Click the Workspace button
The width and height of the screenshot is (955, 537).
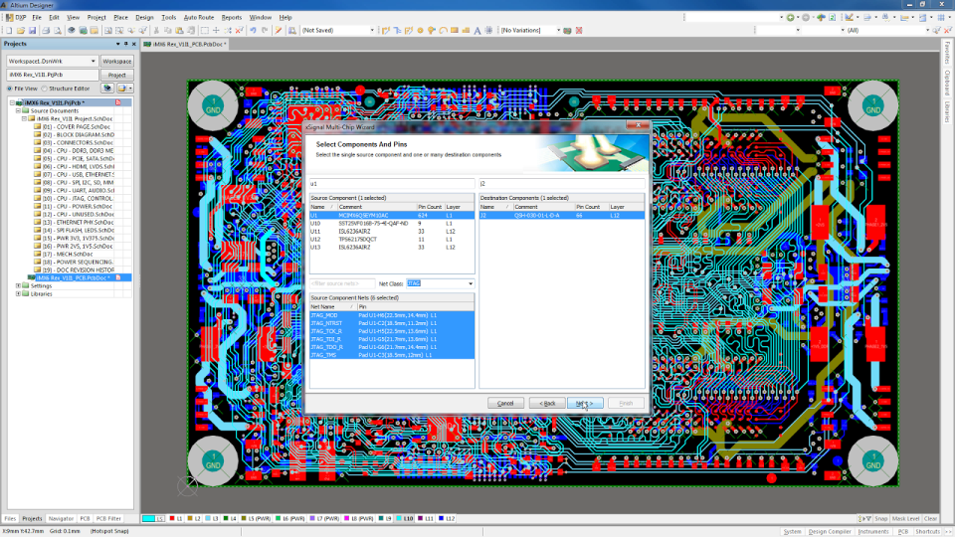pyautogui.click(x=117, y=61)
